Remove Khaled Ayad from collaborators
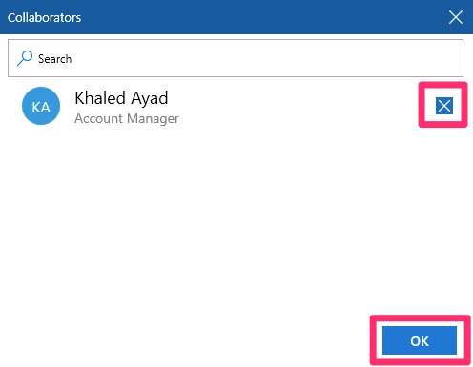 tap(444, 106)
